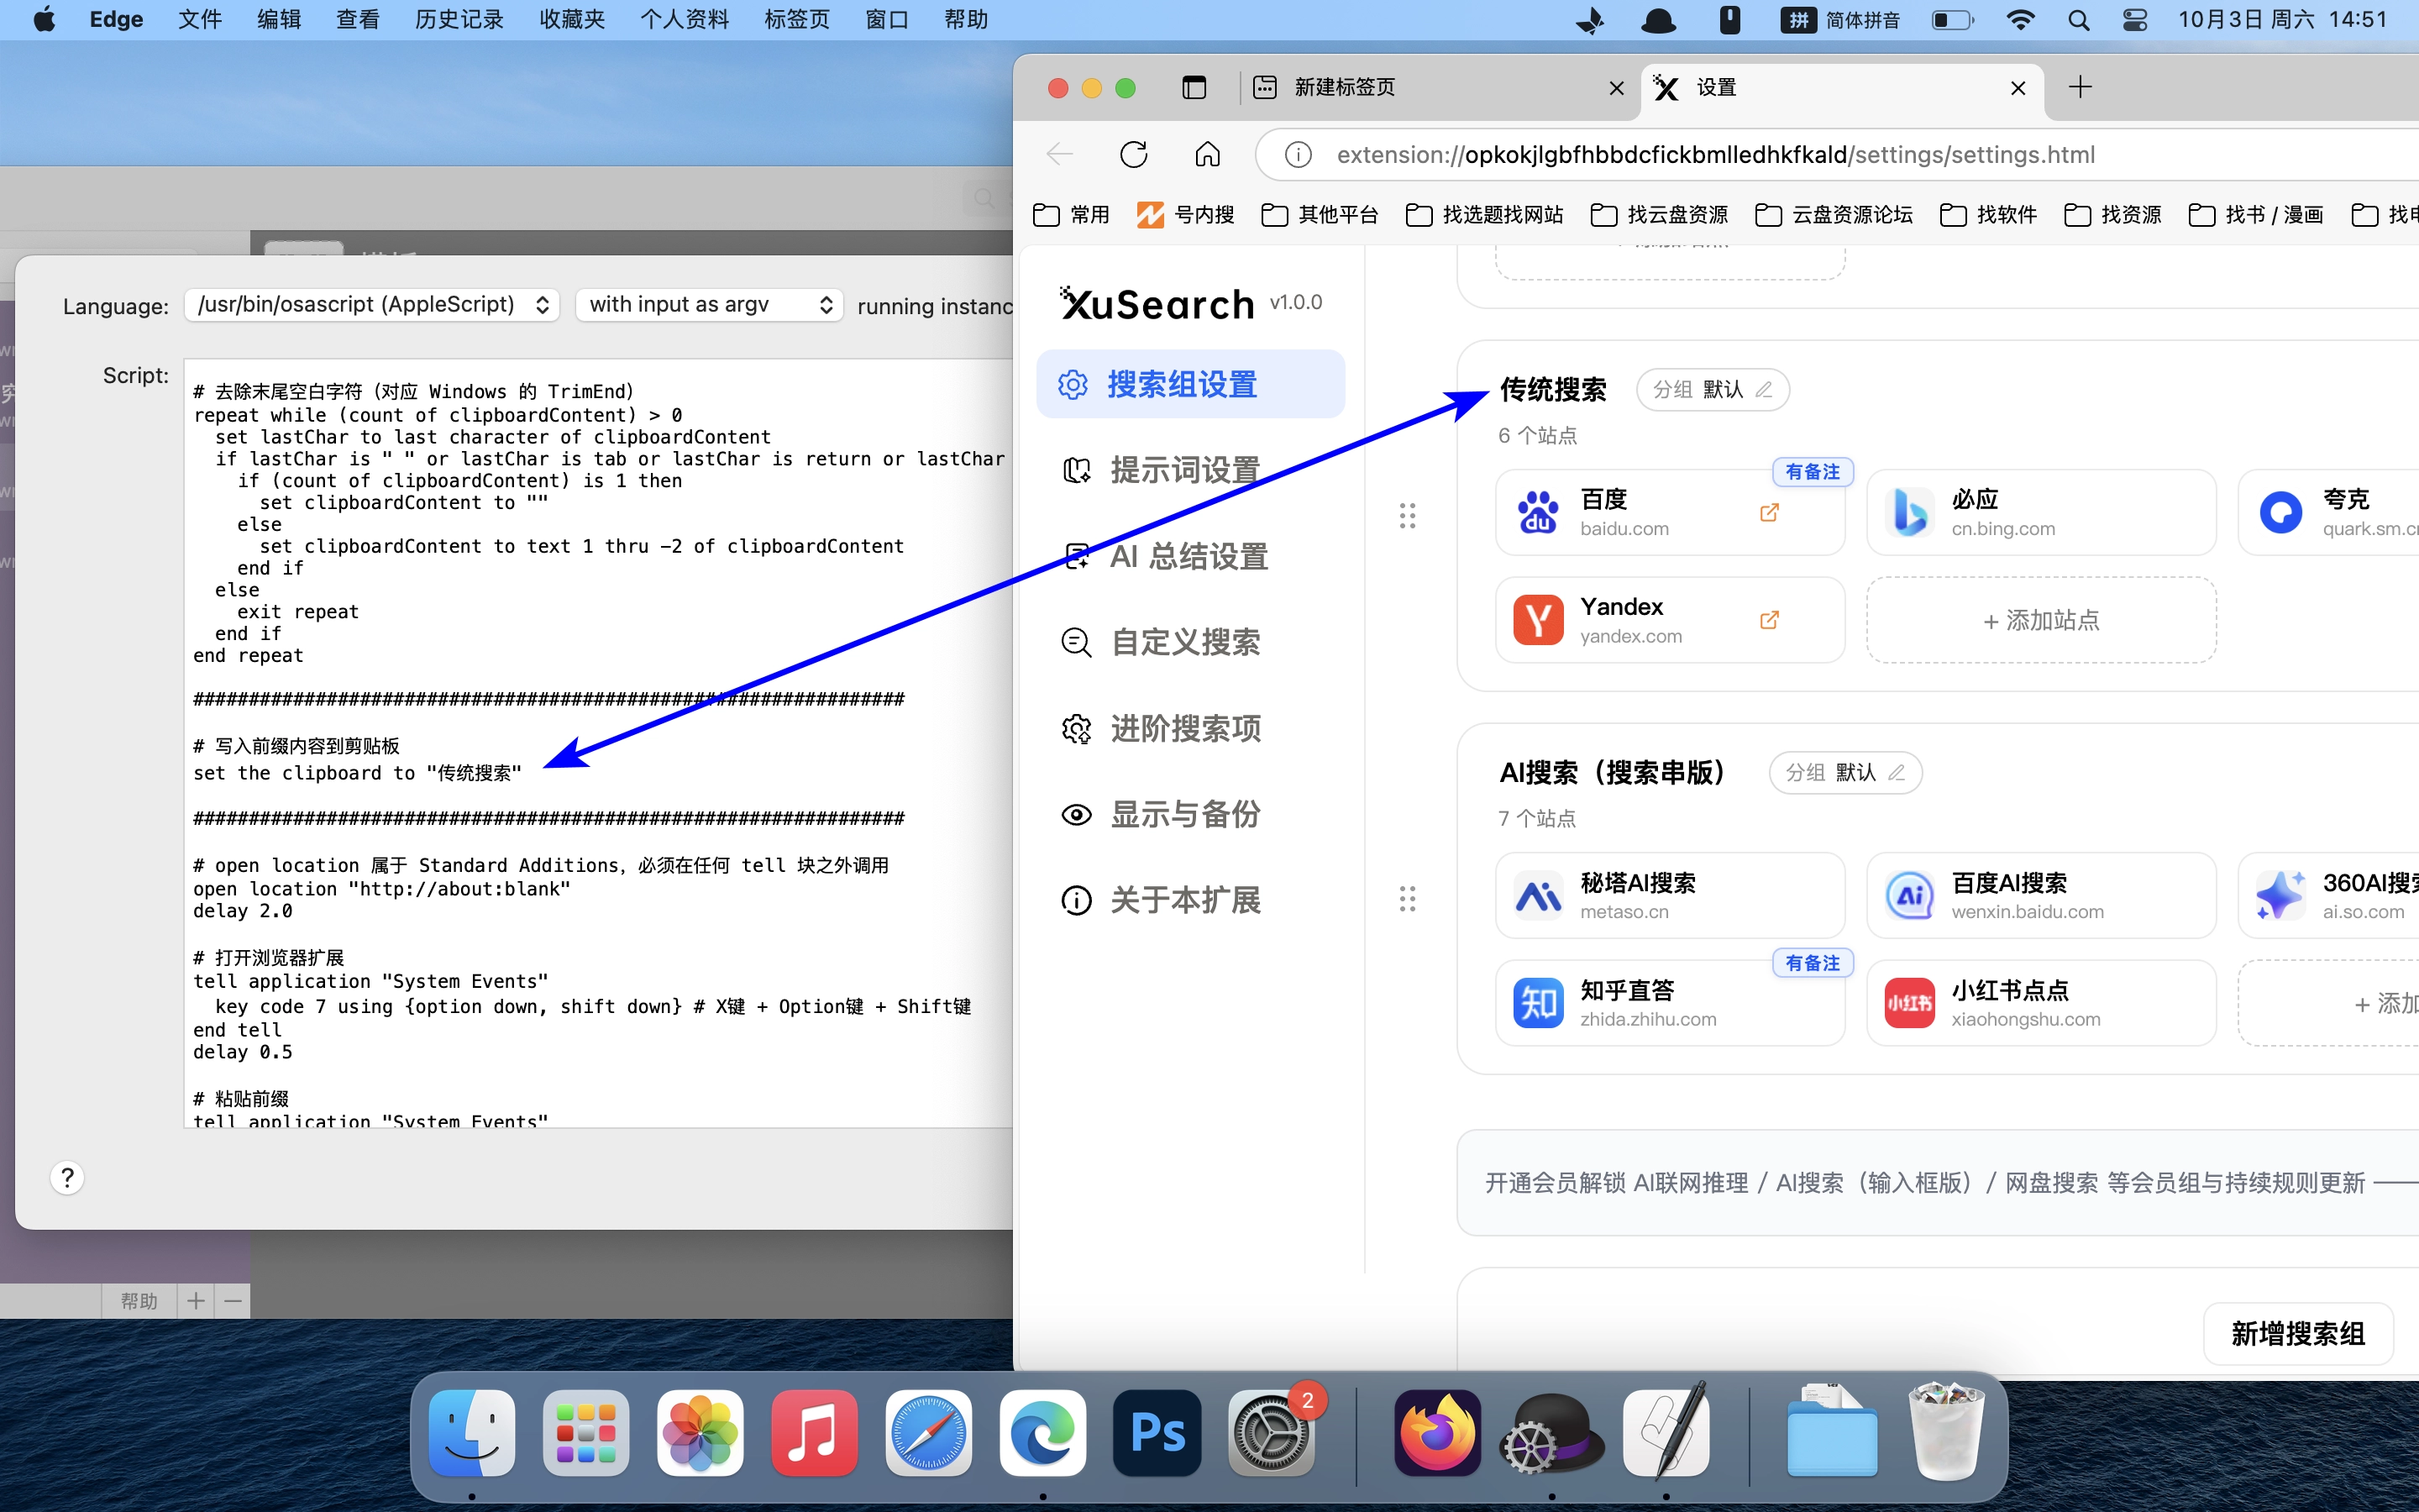
Task: Open the external link icon on Yandex card
Action: [x=1769, y=620]
